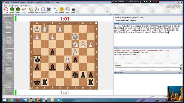Click the Блиц sidebar button

(x=8, y=64)
